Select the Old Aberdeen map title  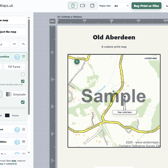tap(114, 37)
